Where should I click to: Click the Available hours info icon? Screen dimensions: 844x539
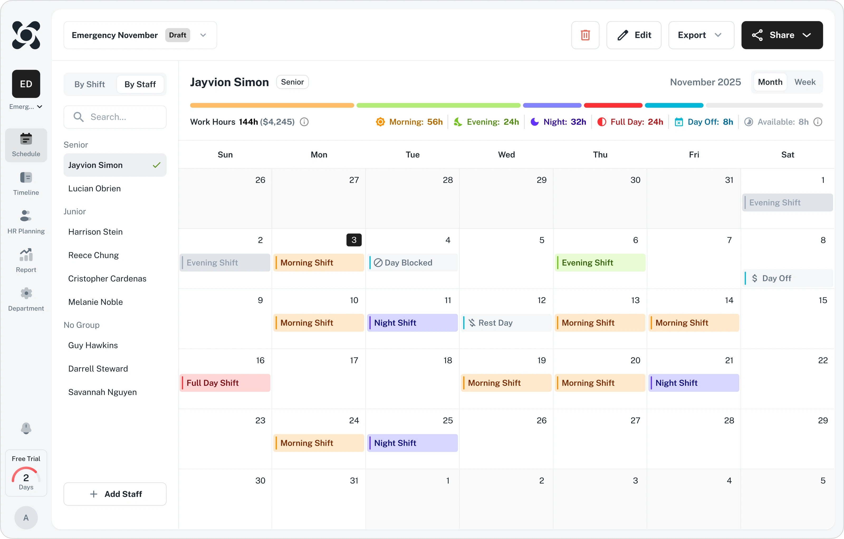[818, 122]
